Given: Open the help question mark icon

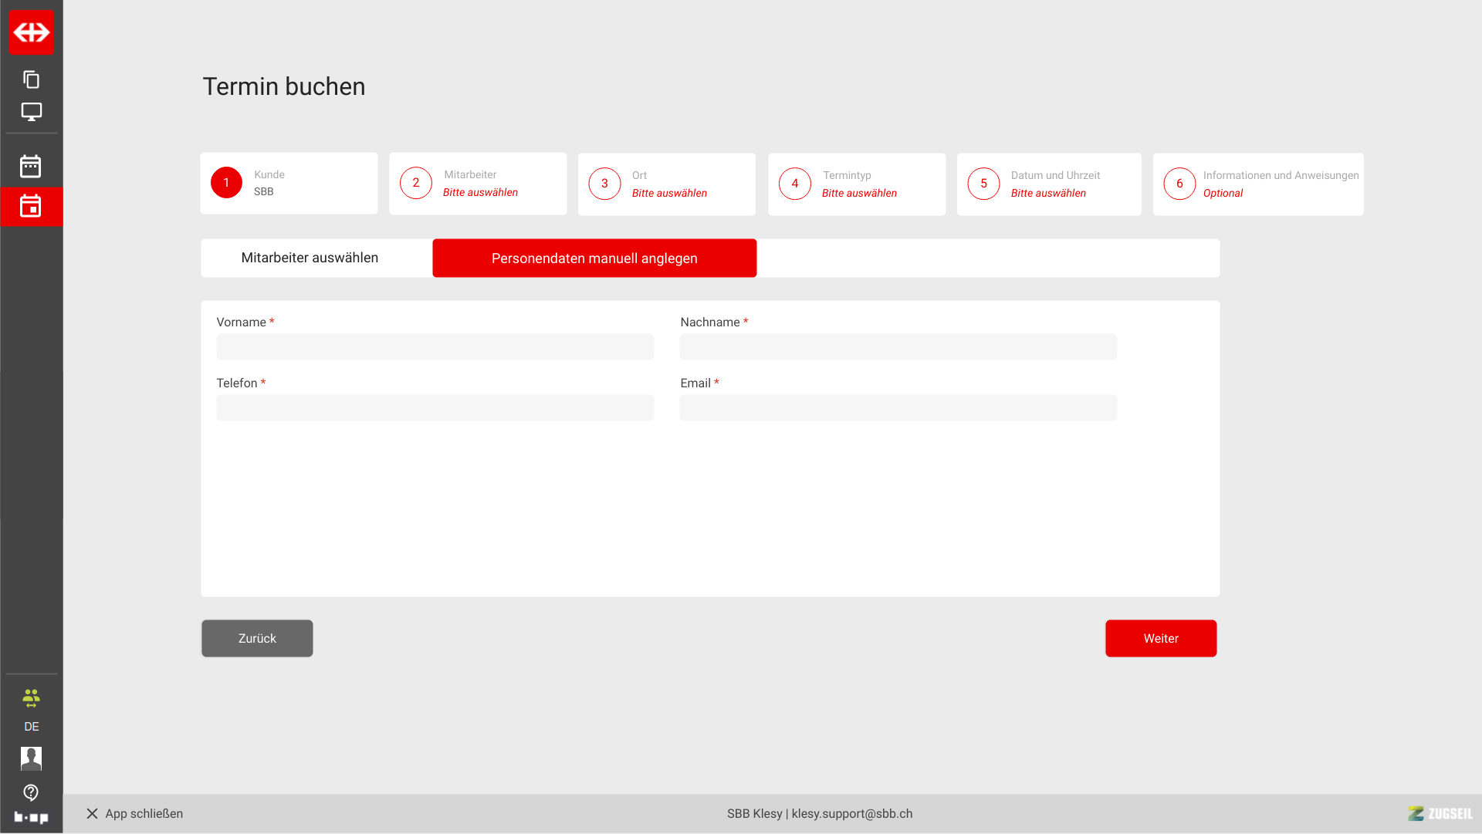Looking at the screenshot, I should [x=31, y=792].
